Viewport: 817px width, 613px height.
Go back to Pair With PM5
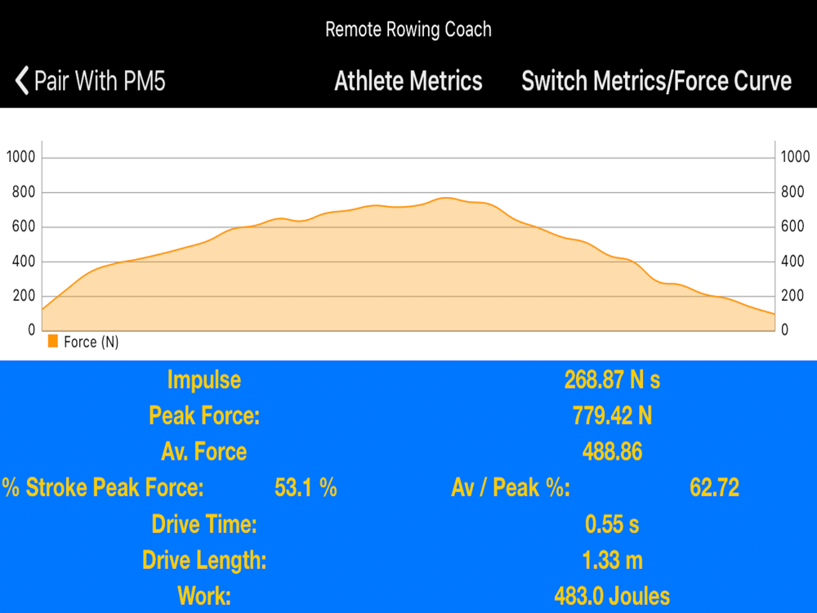click(90, 81)
